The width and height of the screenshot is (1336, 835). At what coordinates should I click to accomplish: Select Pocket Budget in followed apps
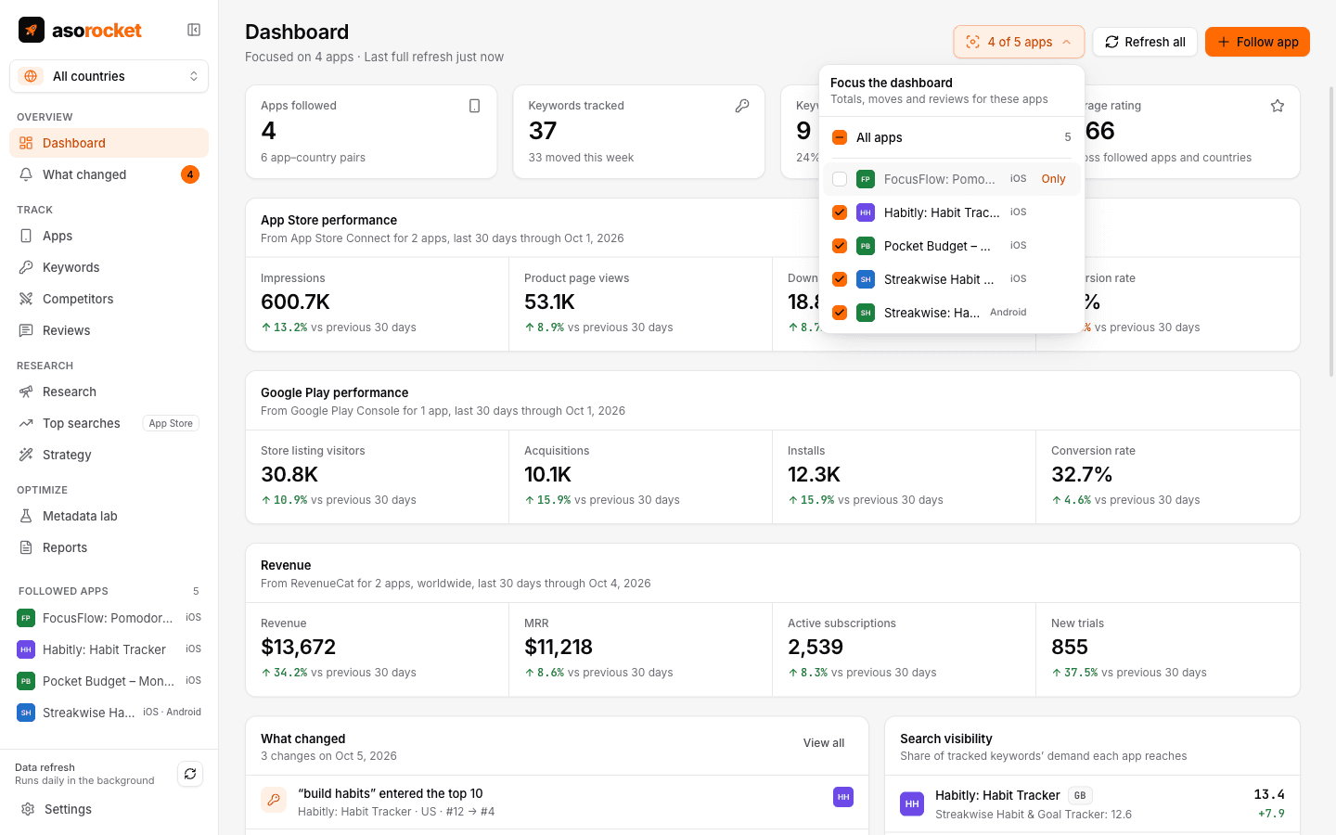click(x=109, y=681)
